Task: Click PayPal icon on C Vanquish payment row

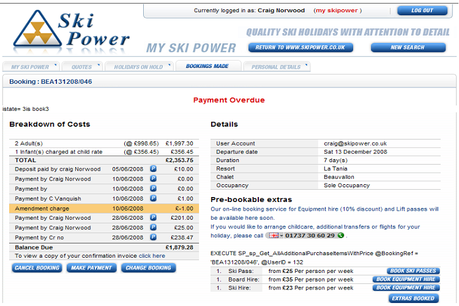Action: point(153,198)
